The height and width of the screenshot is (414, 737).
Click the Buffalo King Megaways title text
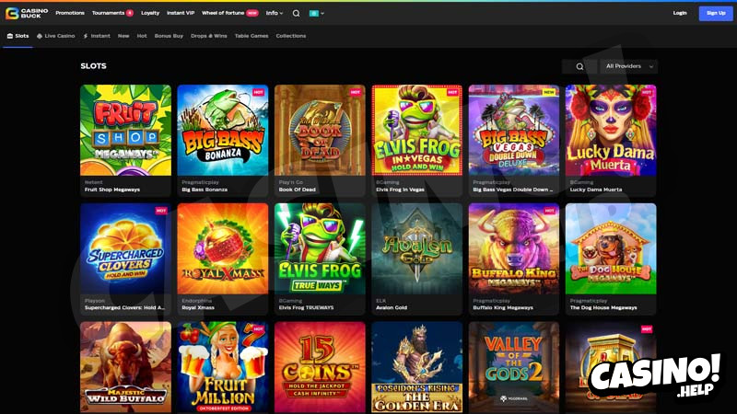click(x=503, y=308)
